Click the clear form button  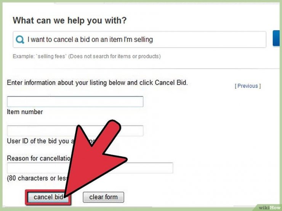(103, 197)
